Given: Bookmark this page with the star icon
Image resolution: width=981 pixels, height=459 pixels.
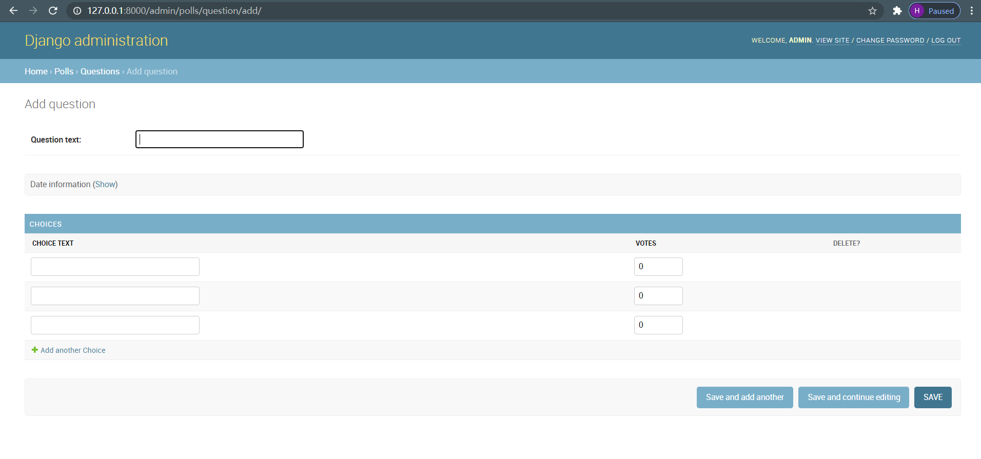Looking at the screenshot, I should pos(872,11).
